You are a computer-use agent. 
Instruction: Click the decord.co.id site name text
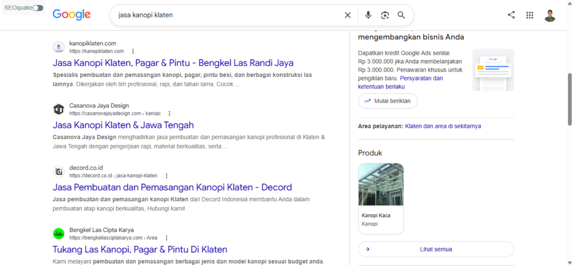pyautogui.click(x=86, y=168)
